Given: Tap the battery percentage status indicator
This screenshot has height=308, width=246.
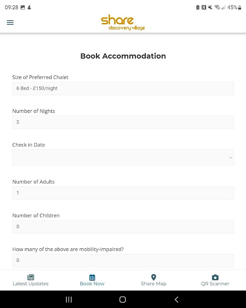Looking at the screenshot, I should click(x=232, y=7).
